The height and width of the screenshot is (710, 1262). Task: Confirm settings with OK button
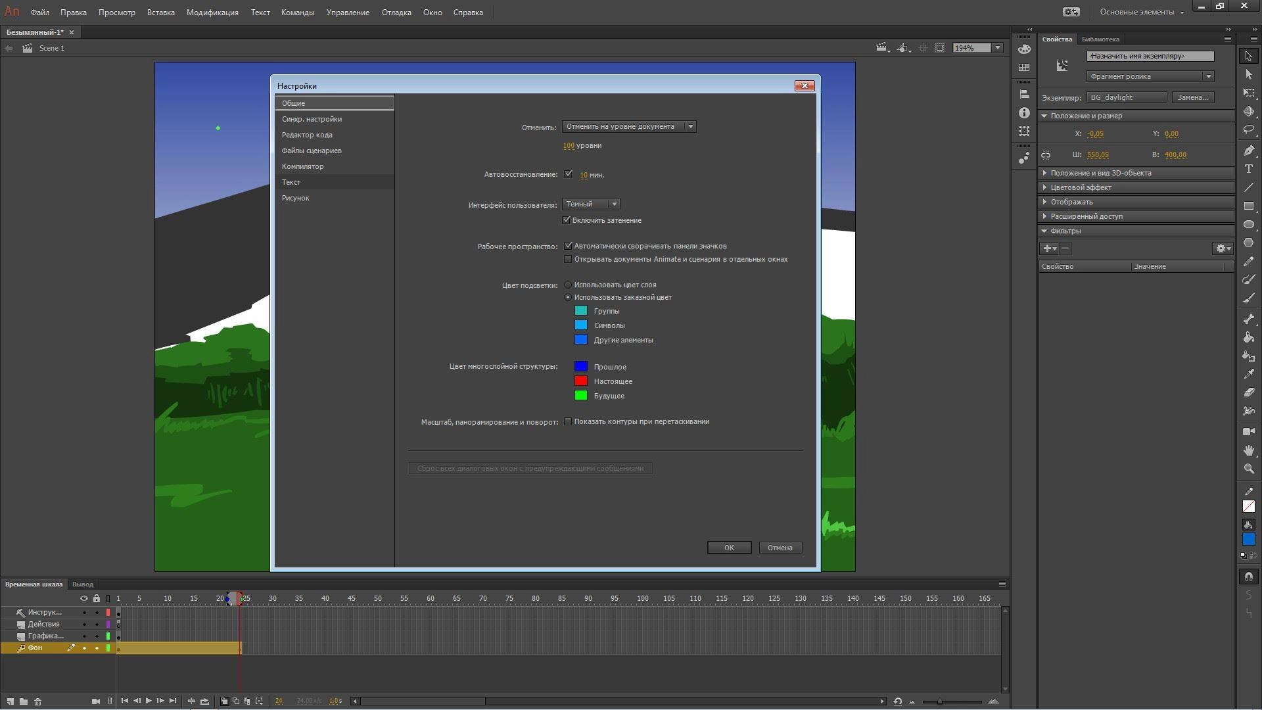click(x=729, y=548)
